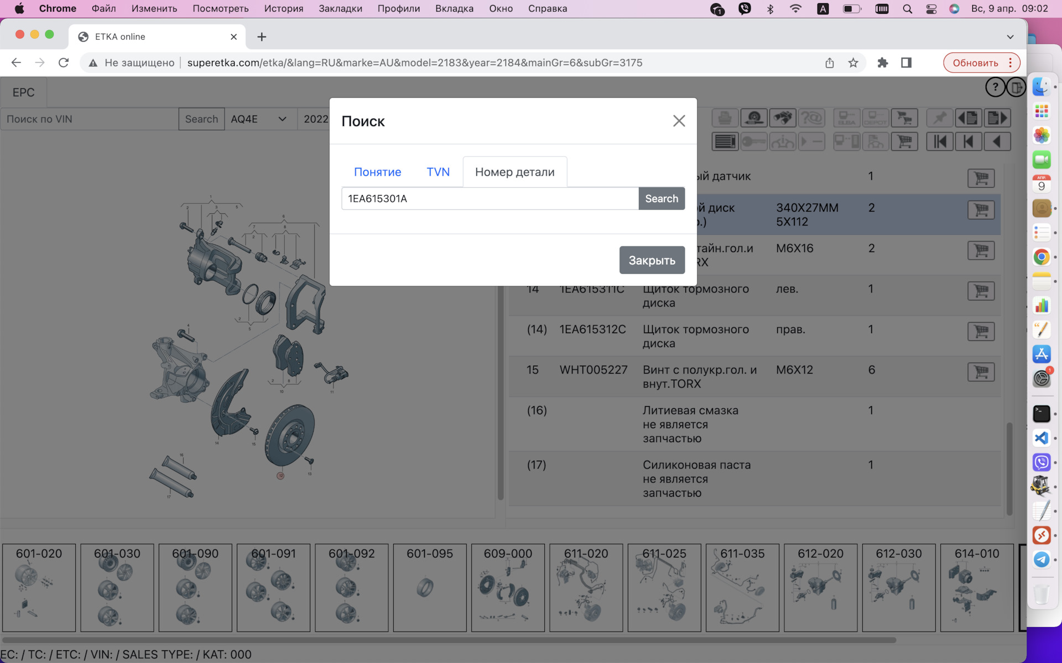Switch to the Понятие tab

coord(377,172)
